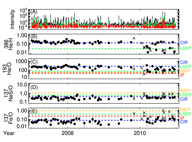Screen dimensions: 192x142
Task: Select the '137 Fe/O' axis title
Action: point(8,118)
